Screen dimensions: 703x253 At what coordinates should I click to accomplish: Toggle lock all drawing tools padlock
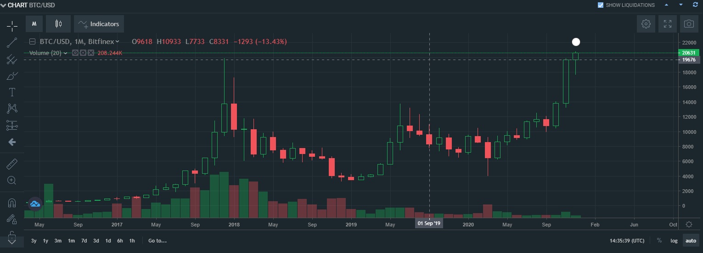[x=12, y=235]
